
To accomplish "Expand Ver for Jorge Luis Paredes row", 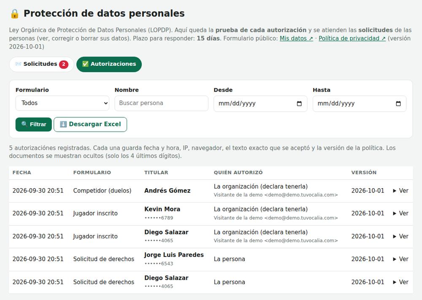I will pyautogui.click(x=401, y=259).
